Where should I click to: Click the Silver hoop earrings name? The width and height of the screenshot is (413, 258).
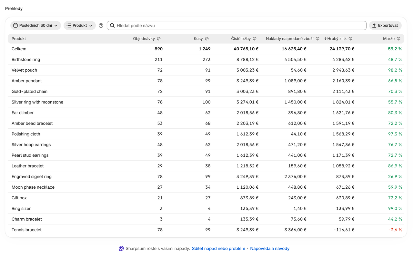[x=31, y=145]
